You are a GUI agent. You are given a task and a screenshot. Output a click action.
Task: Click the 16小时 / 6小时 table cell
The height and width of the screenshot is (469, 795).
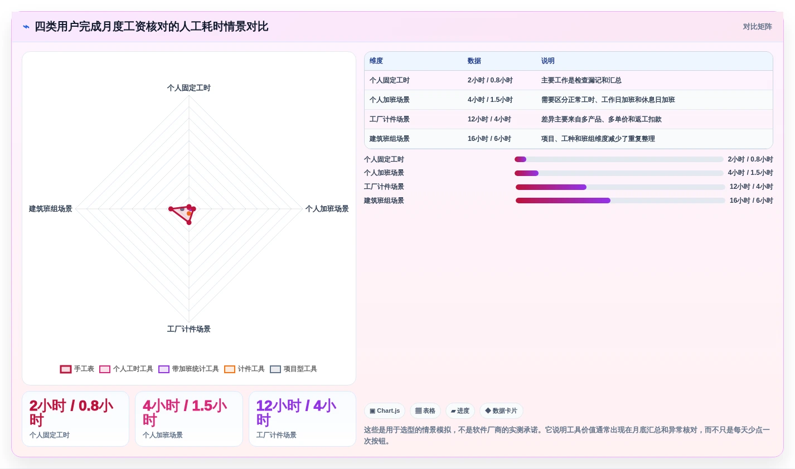pyautogui.click(x=500, y=139)
